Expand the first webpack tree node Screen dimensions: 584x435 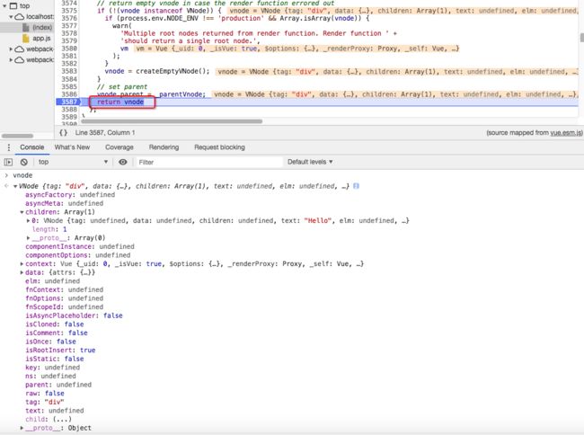click(x=11, y=49)
